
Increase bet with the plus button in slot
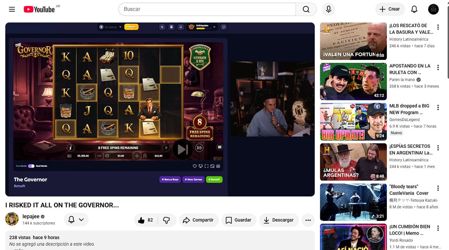click(137, 156)
